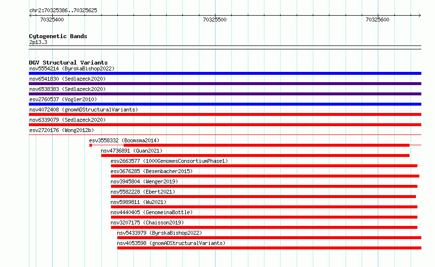435x267 pixels.
Task: Open nsv6541830 (Sedlazeck2020) variant label
Action: click(x=67, y=79)
